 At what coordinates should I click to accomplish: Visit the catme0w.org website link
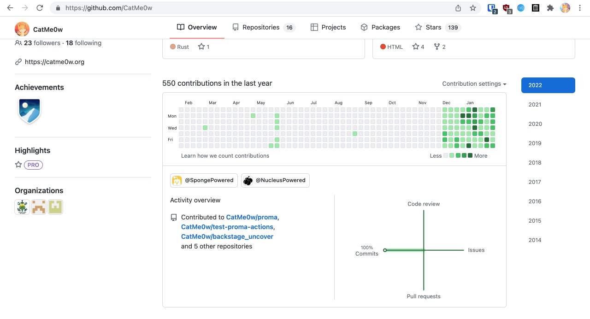point(54,62)
